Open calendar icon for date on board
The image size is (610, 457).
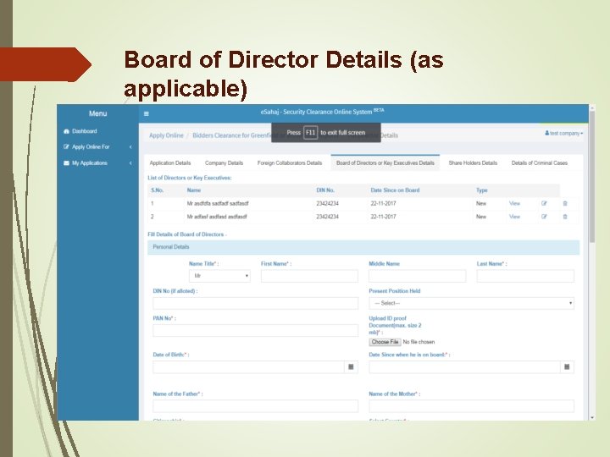567,366
